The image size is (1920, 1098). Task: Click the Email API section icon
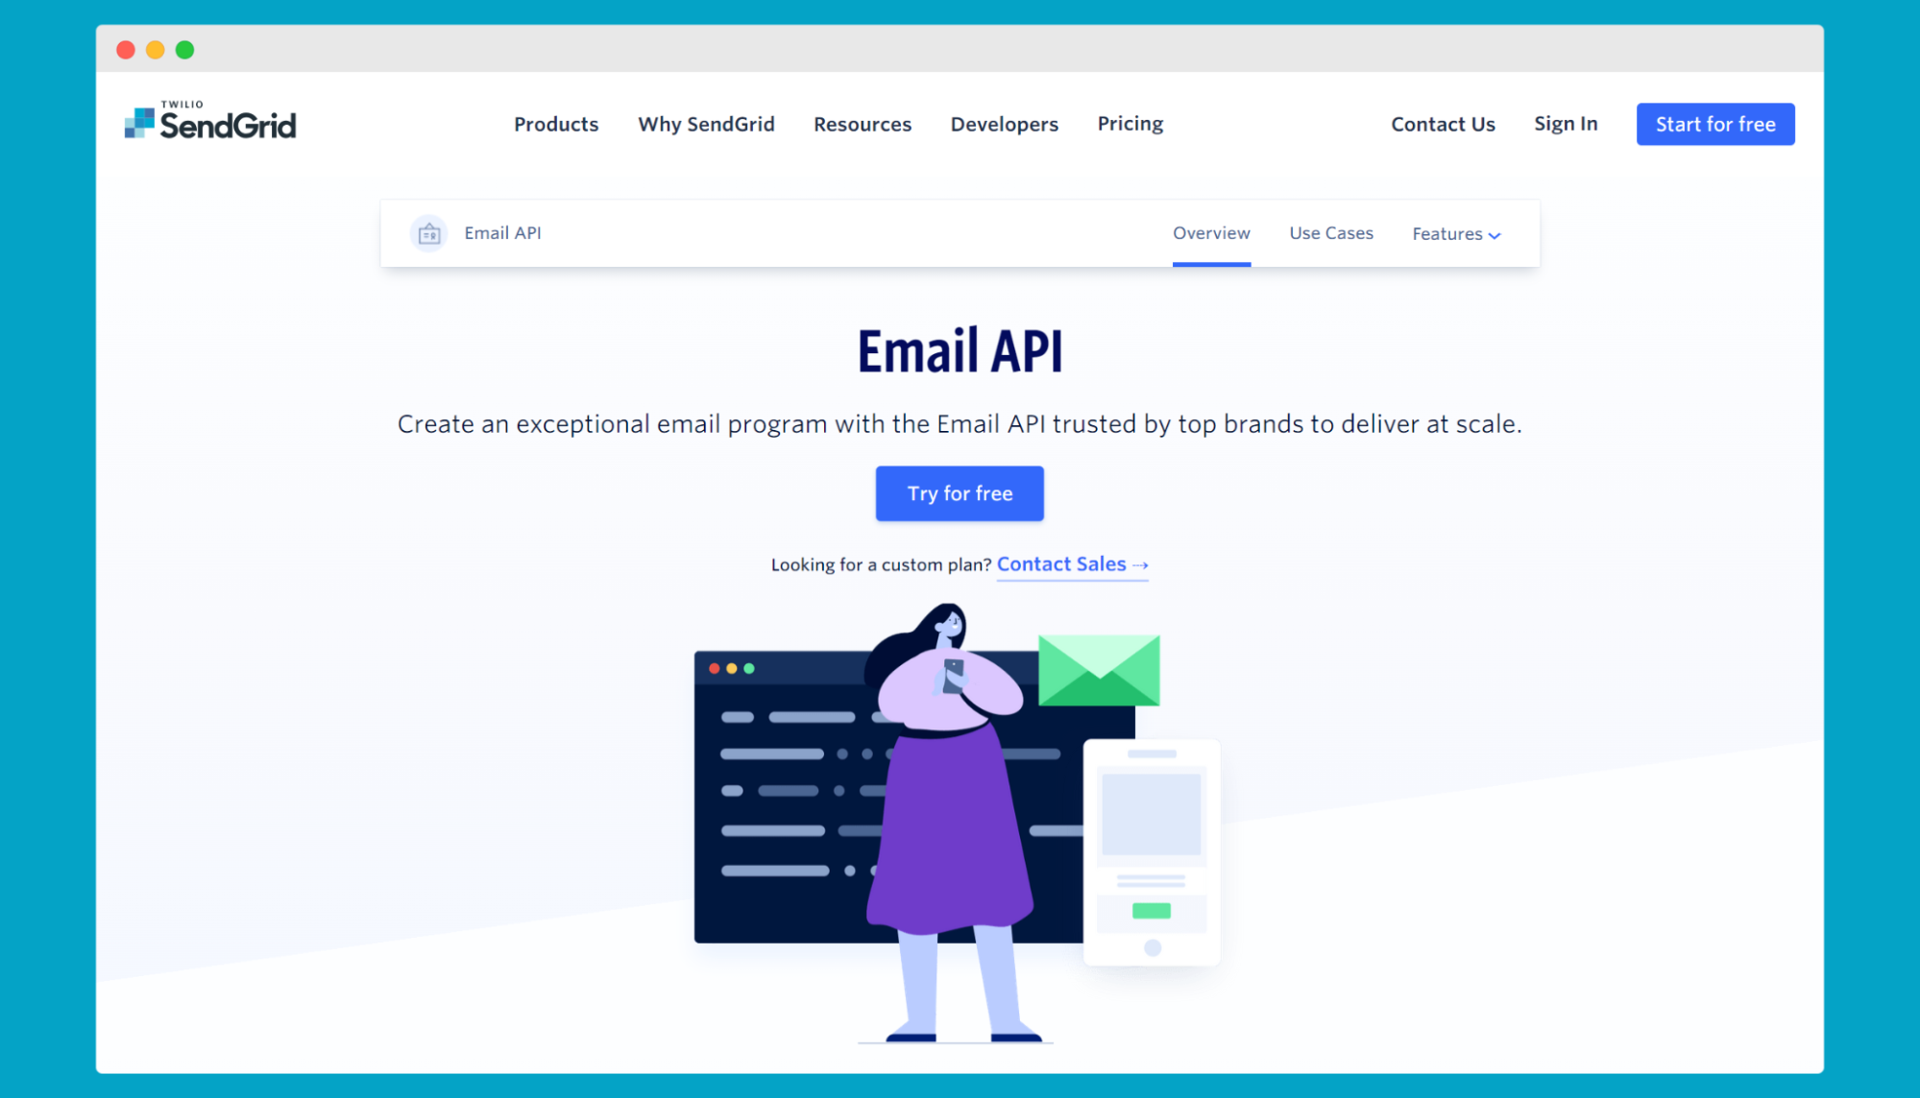tap(428, 232)
